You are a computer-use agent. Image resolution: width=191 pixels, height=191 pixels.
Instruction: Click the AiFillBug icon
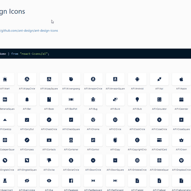click(x=93, y=99)
